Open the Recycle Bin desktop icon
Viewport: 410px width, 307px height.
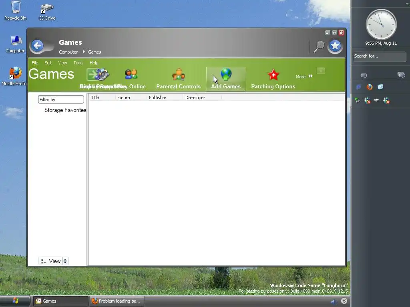16,11
